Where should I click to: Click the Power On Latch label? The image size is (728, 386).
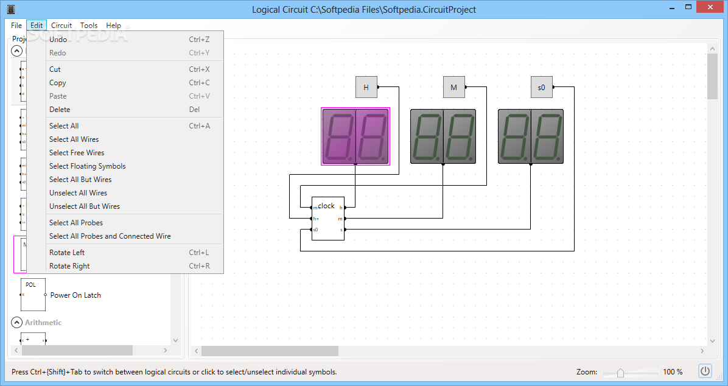pos(75,295)
